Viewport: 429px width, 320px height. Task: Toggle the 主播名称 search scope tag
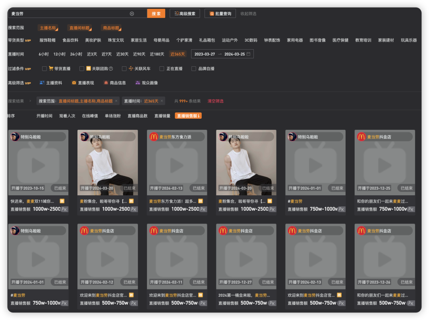[x=48, y=28]
